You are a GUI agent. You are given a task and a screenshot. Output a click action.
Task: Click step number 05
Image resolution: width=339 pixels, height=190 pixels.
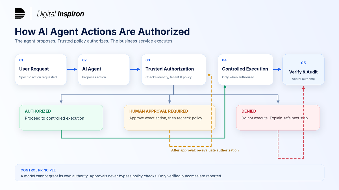303,63
